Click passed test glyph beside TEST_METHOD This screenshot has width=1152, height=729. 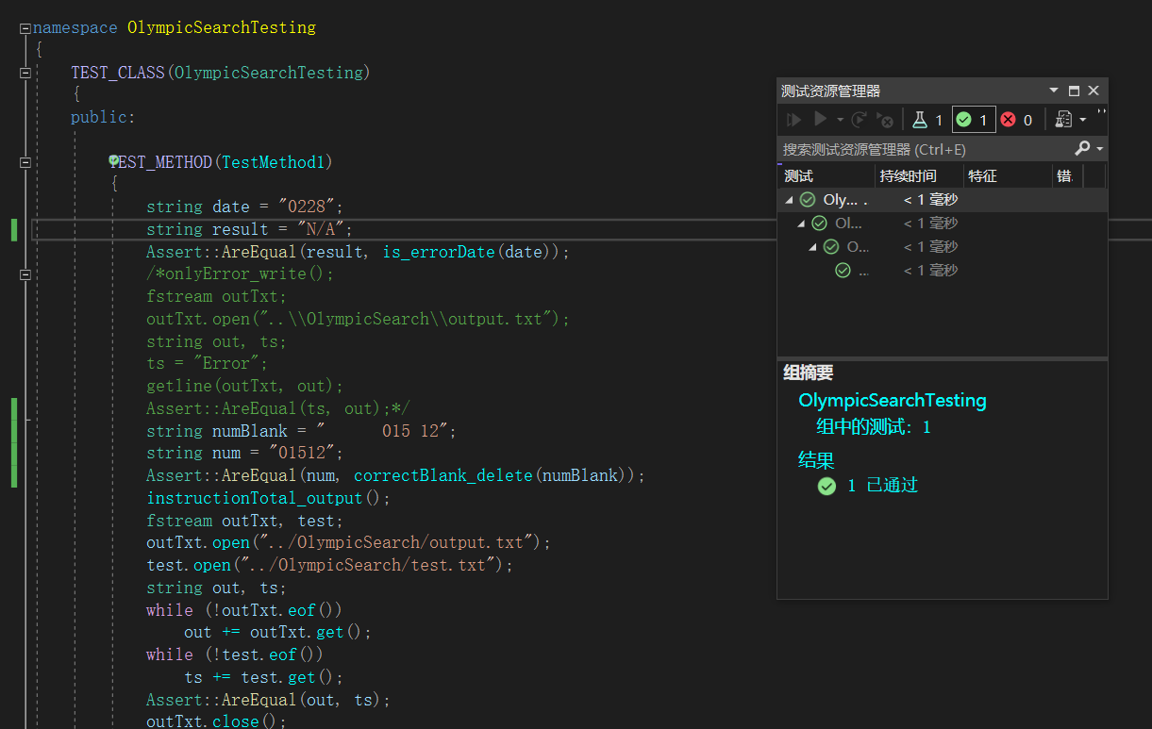[113, 160]
